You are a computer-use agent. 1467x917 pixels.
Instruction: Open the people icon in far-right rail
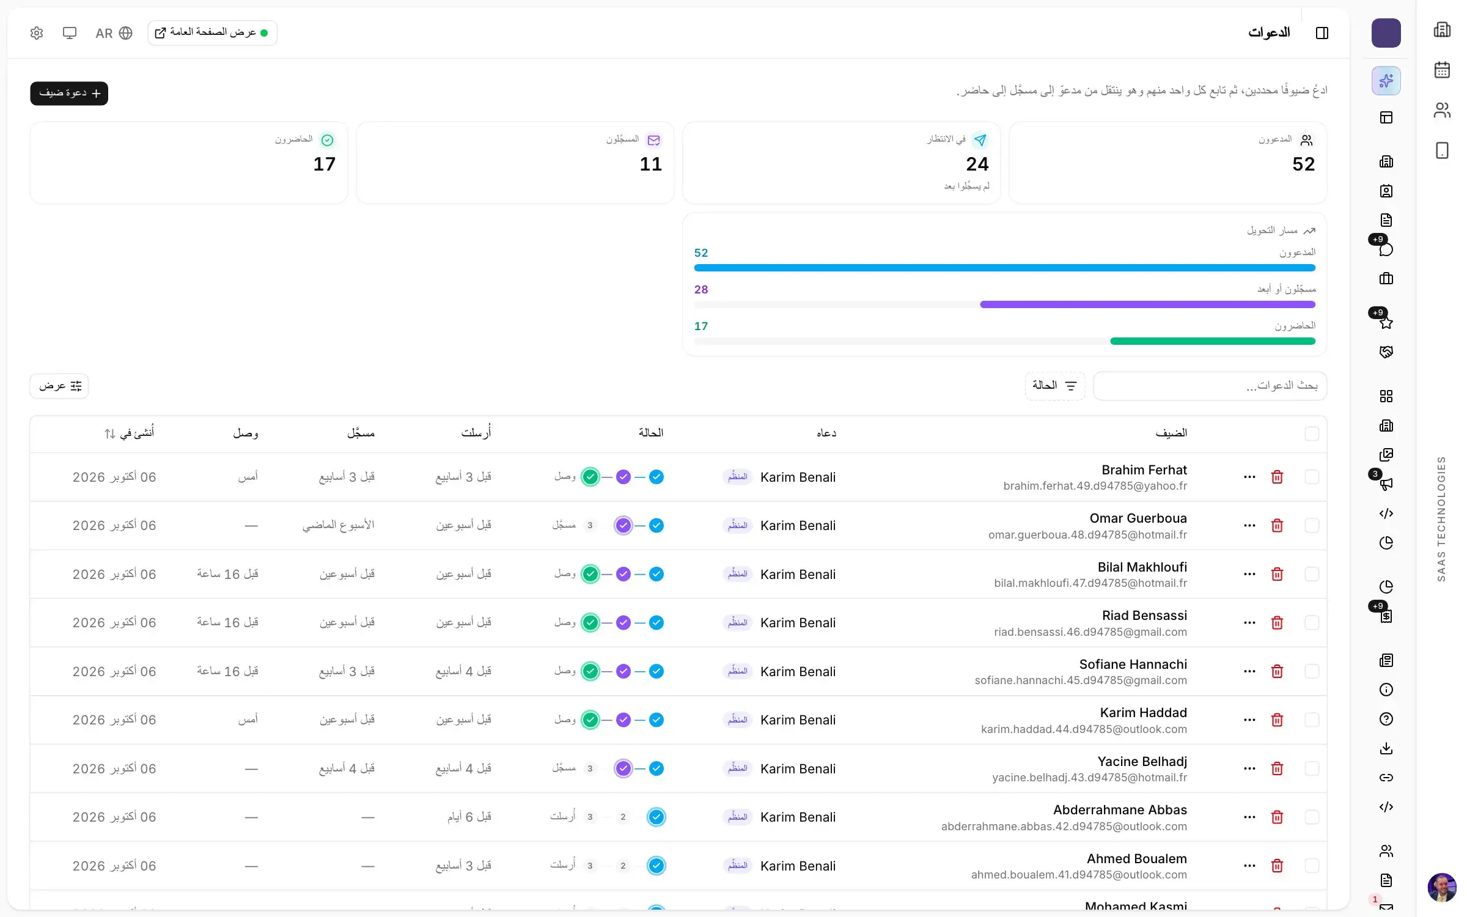(1442, 110)
